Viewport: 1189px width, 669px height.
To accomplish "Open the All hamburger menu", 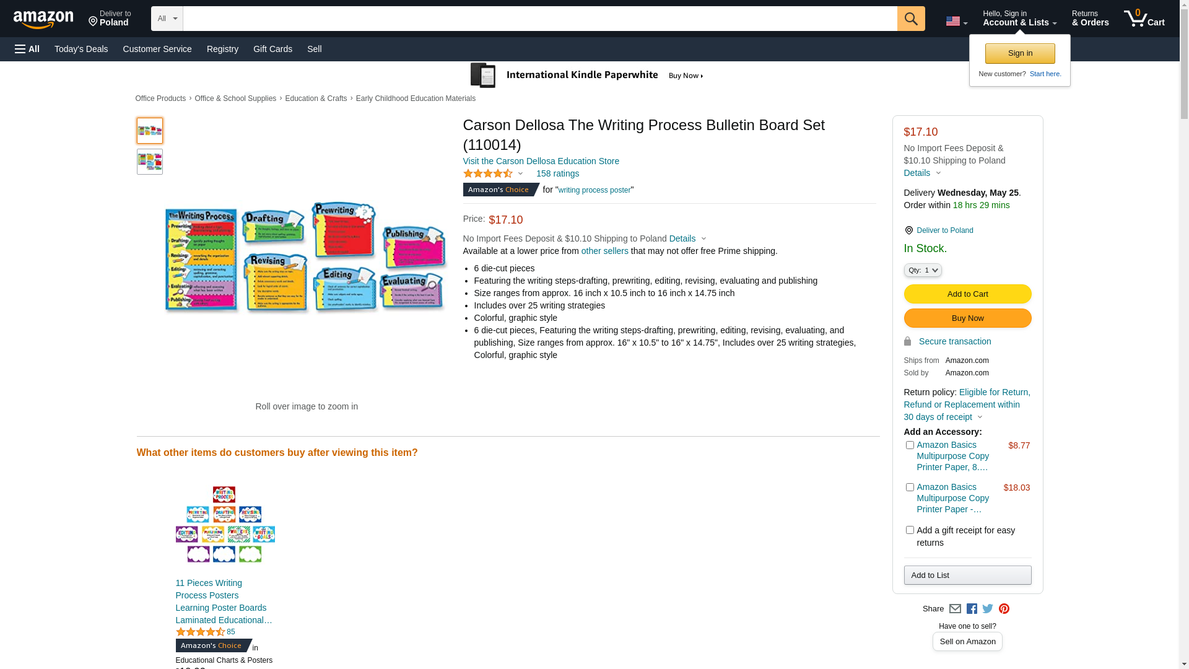I will point(27,49).
